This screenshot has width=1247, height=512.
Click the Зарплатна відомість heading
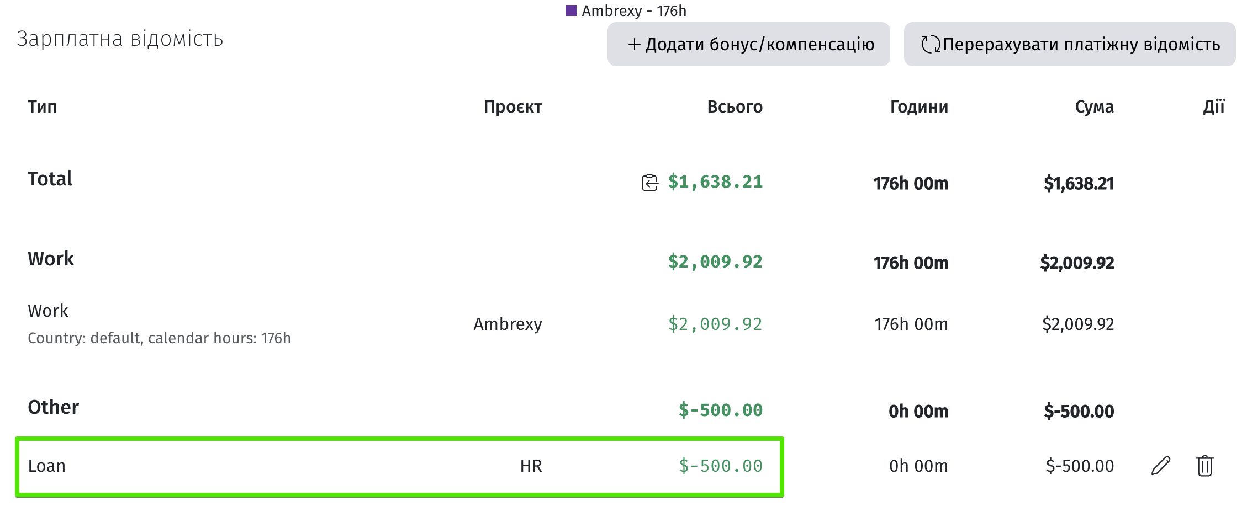point(120,39)
